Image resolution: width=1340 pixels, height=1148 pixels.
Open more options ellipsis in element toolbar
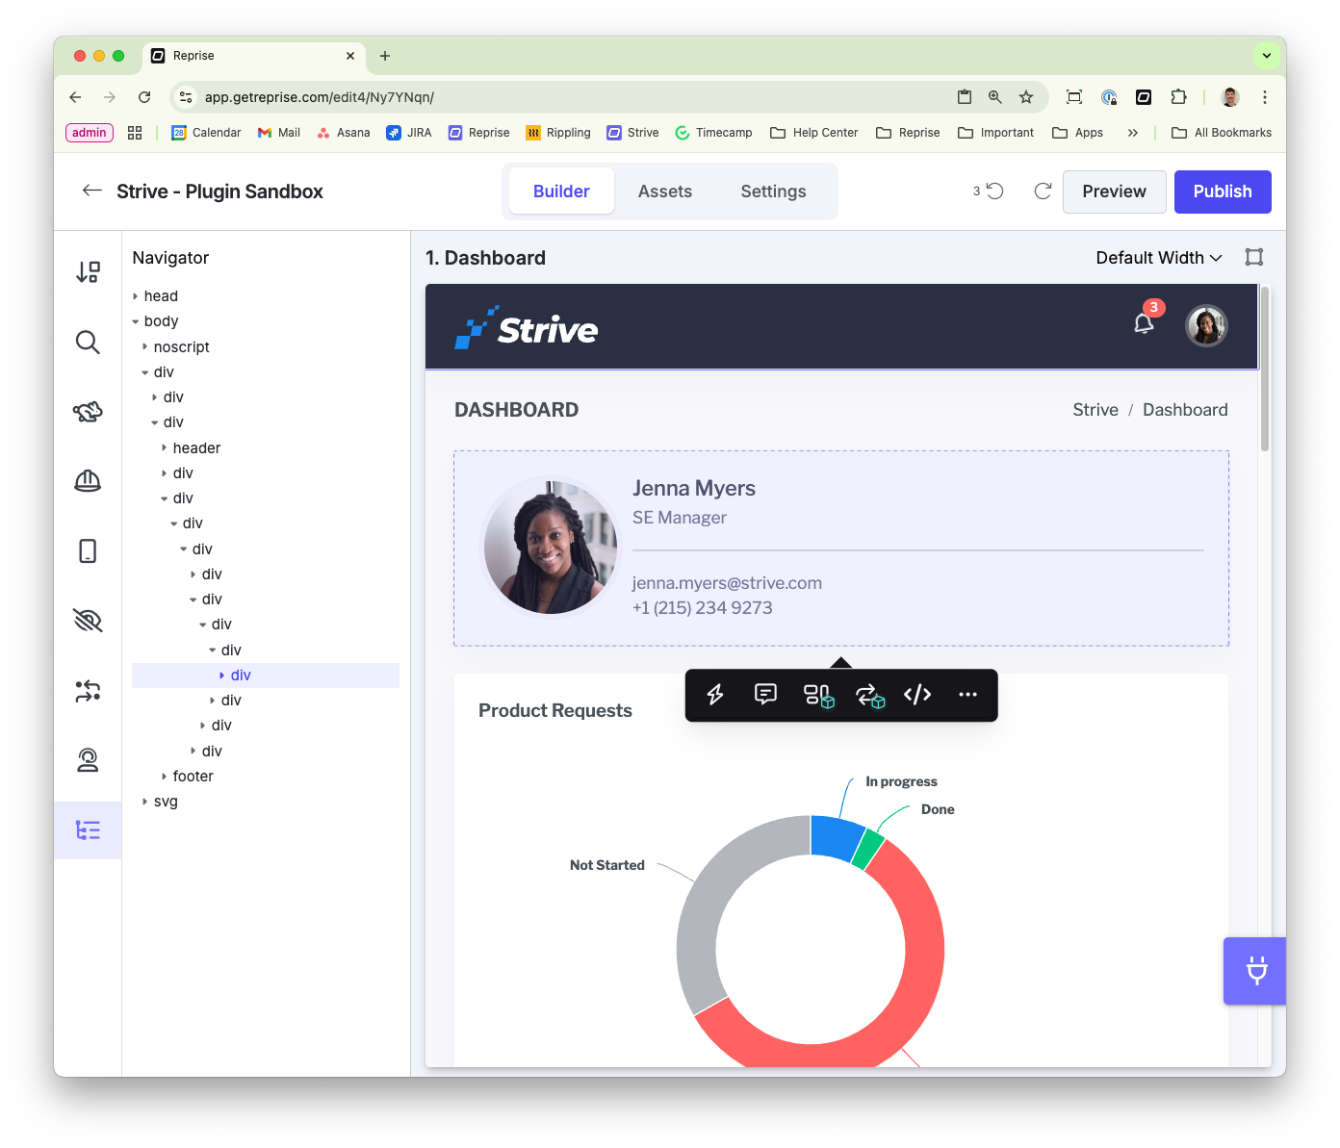tap(967, 694)
